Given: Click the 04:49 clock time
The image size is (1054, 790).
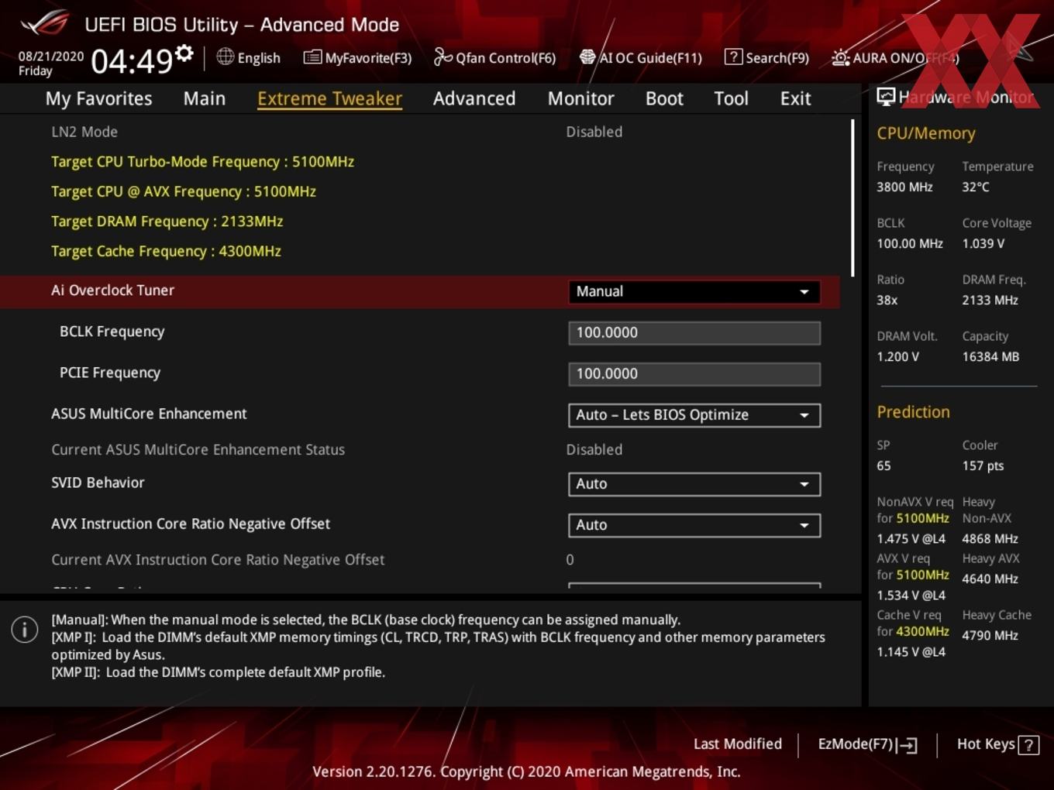Looking at the screenshot, I should click(x=132, y=60).
